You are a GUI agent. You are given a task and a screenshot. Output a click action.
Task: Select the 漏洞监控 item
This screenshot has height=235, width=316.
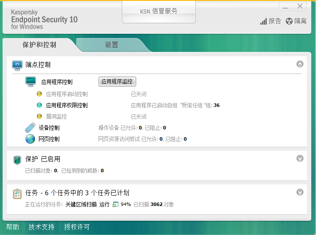pos(57,116)
